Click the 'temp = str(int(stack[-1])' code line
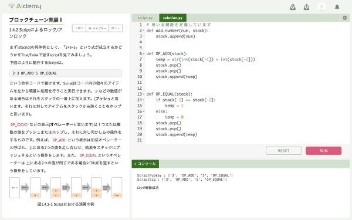The height and width of the screenshot is (220, 352). 205,59
